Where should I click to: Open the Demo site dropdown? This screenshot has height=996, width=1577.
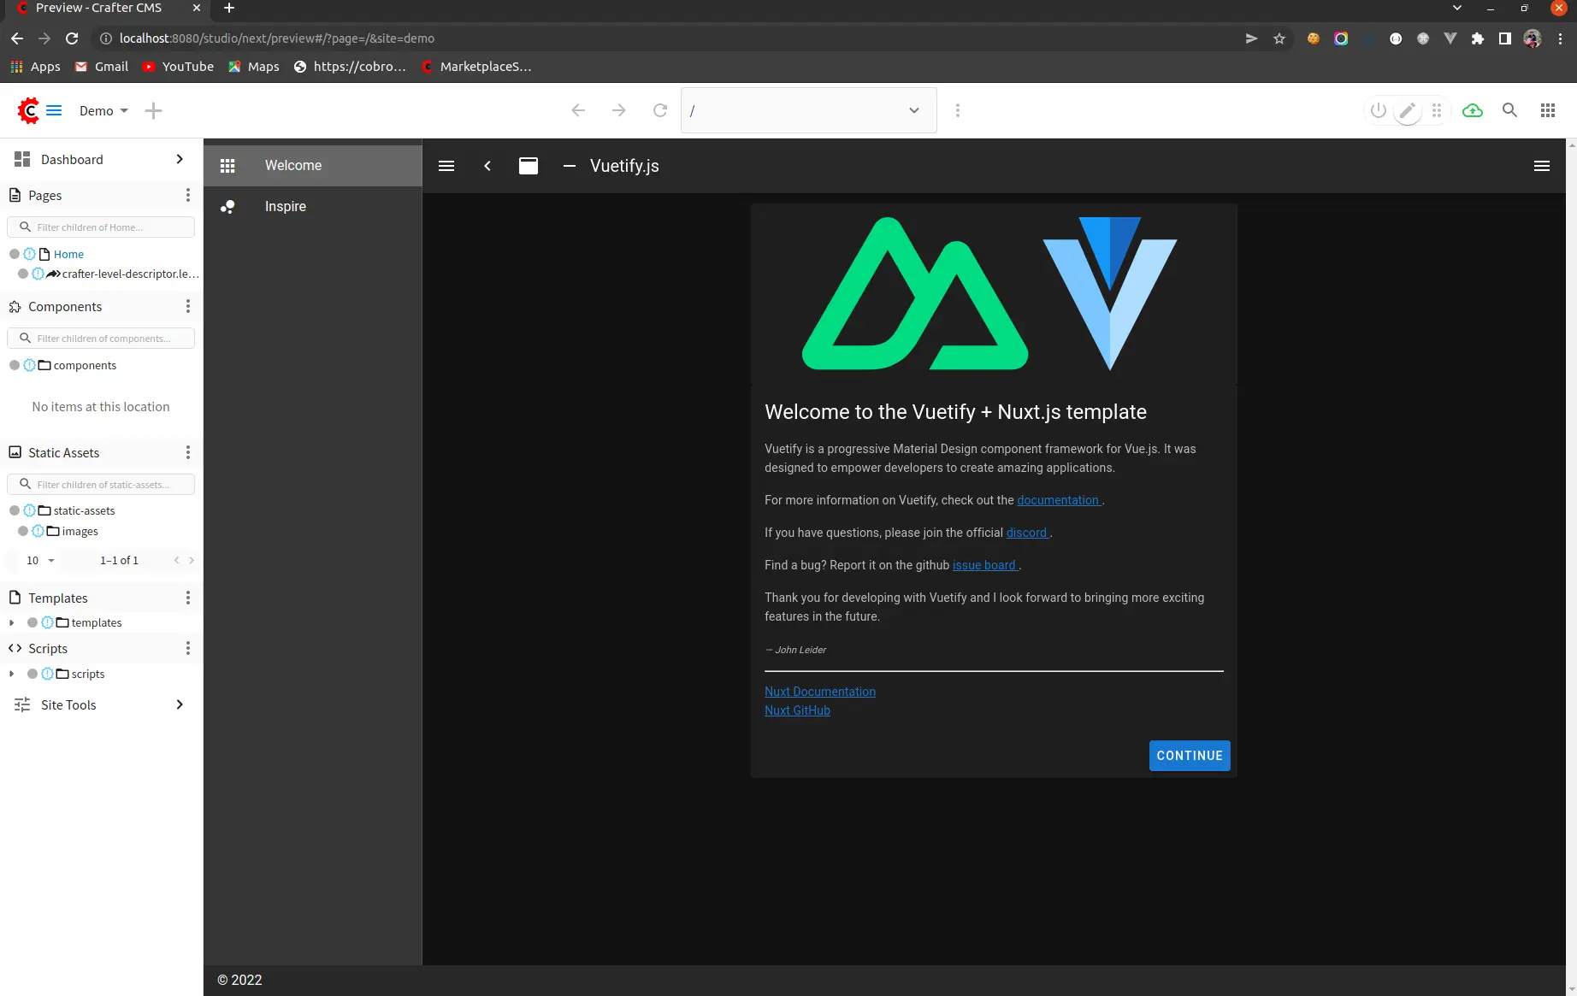click(x=103, y=110)
